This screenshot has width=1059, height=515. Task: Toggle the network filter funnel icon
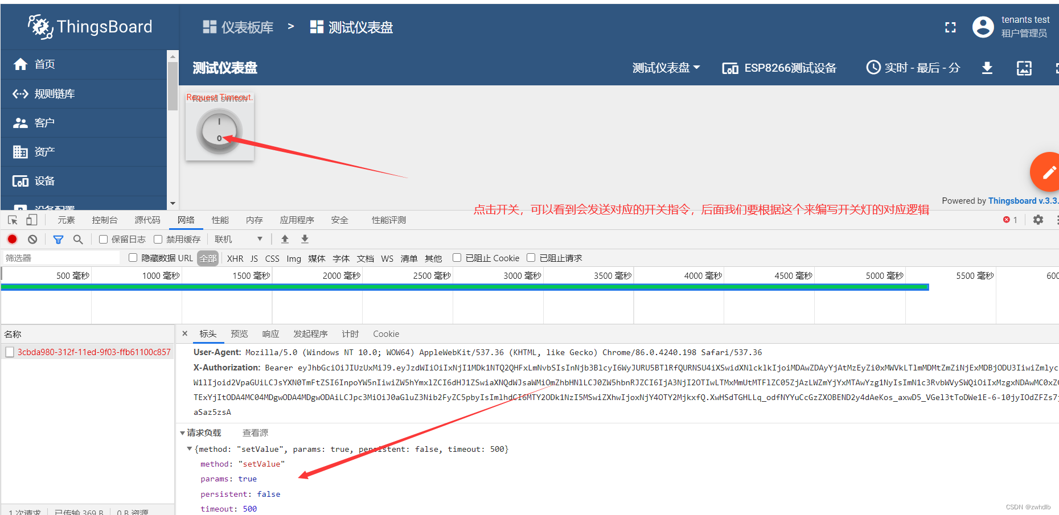(58, 240)
